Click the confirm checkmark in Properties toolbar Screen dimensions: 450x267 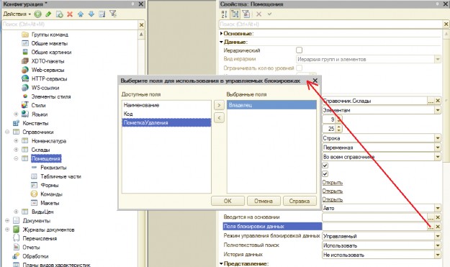pos(269,14)
